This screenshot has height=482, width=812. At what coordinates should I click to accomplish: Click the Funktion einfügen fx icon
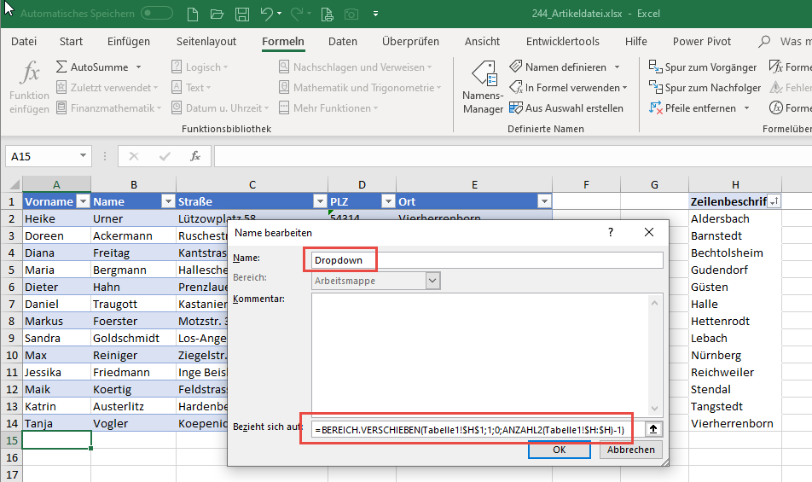30,73
